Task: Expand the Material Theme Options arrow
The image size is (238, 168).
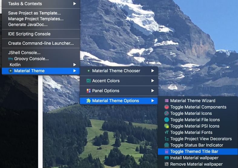Action: 152,101
